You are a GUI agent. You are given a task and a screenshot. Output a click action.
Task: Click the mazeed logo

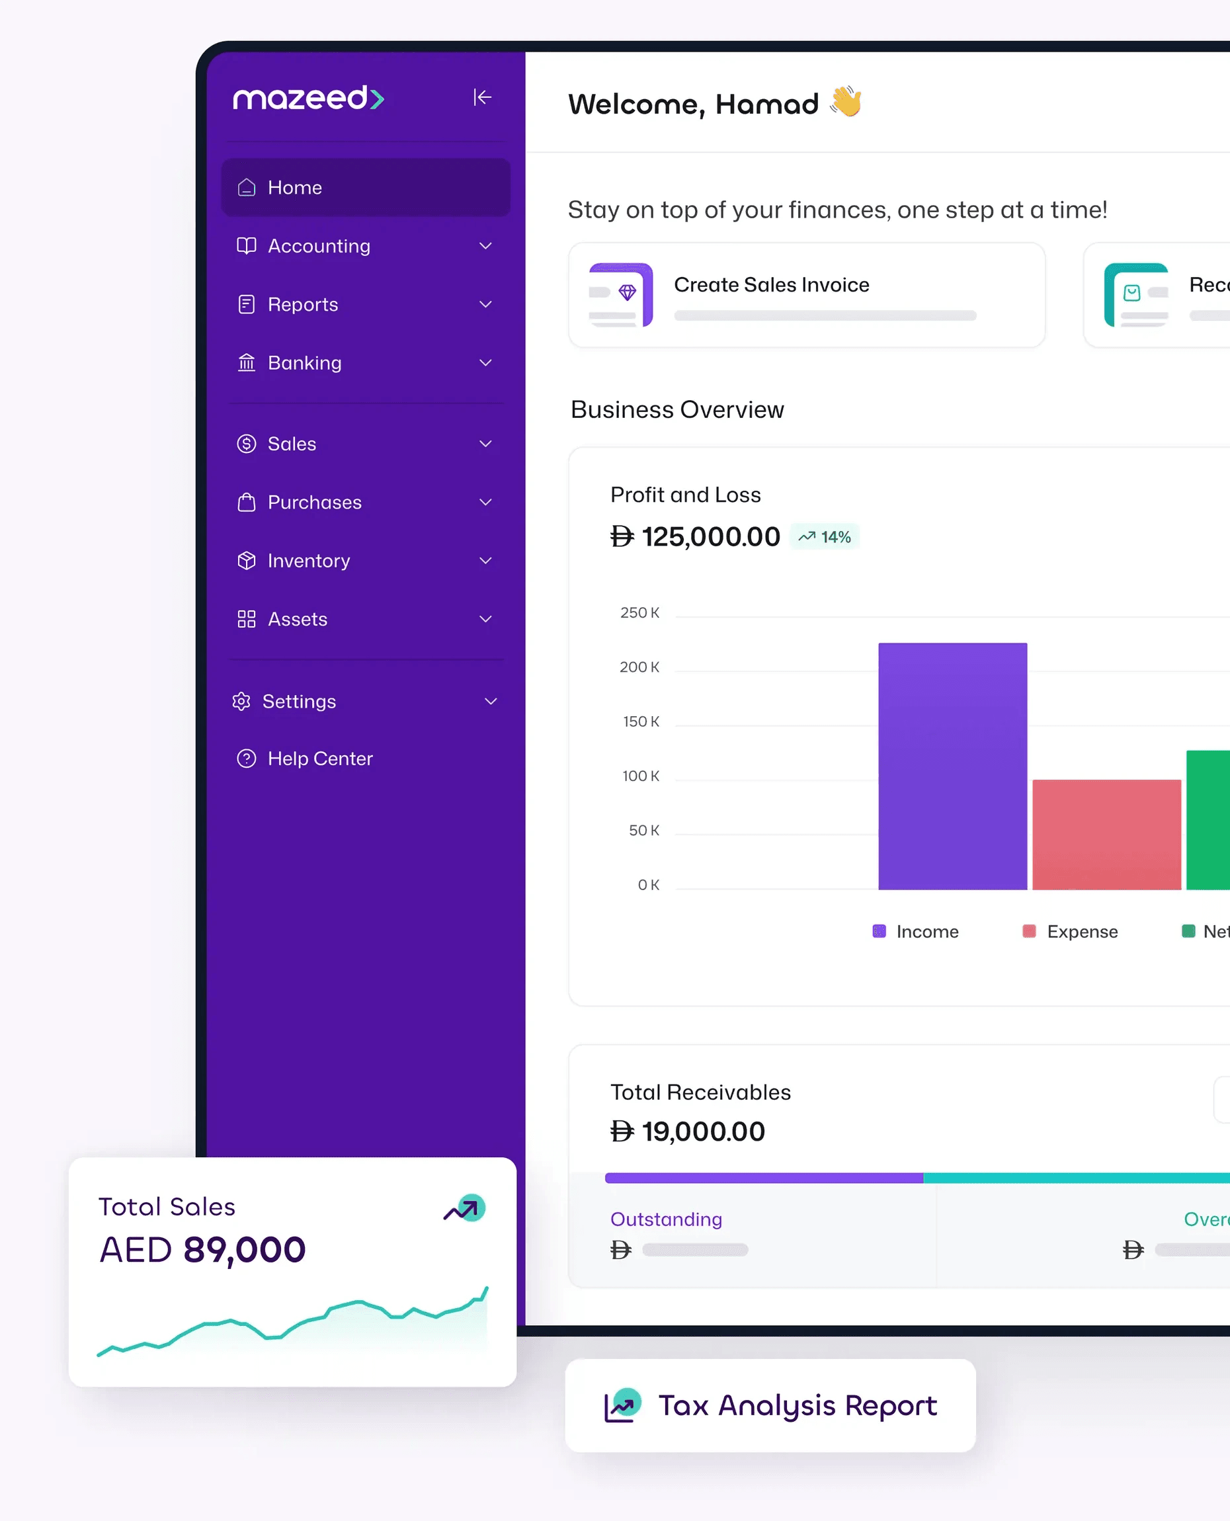click(308, 98)
